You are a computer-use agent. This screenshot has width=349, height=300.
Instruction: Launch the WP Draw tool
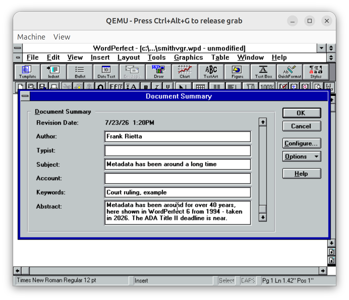click(159, 72)
